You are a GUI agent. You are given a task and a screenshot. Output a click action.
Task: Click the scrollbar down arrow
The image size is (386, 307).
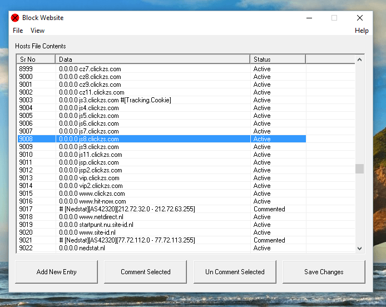(x=359, y=249)
